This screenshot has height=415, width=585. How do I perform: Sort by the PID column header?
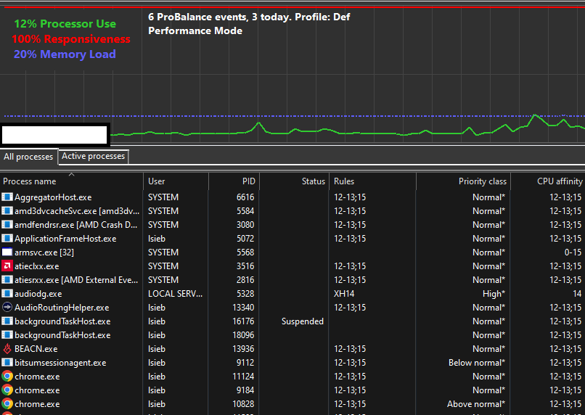coord(234,181)
